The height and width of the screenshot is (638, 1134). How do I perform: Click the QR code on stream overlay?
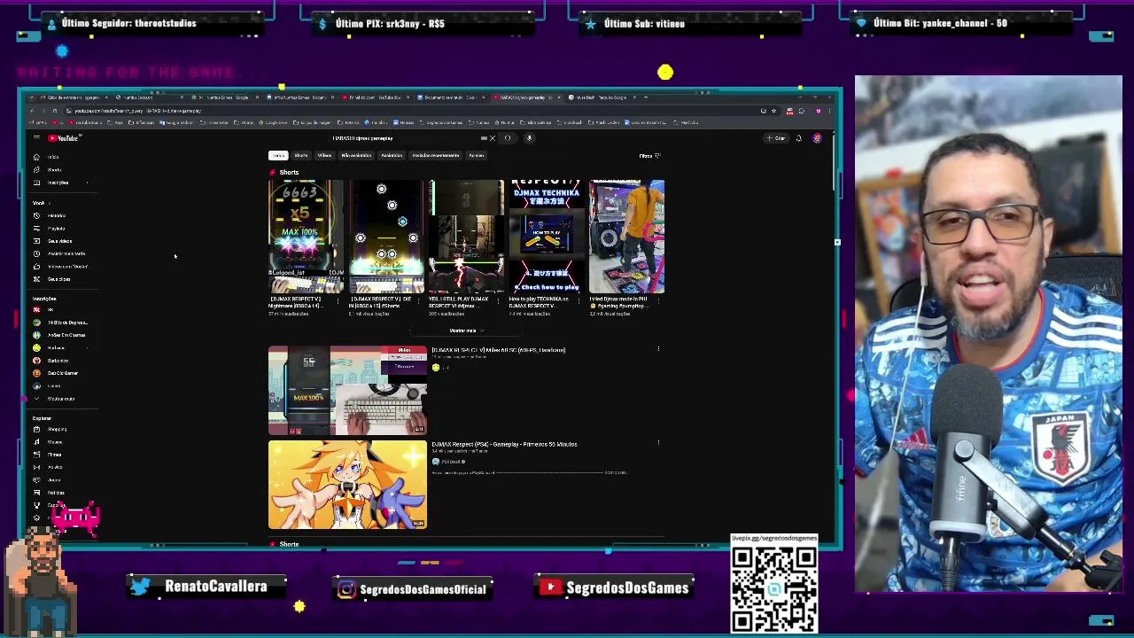(x=774, y=589)
